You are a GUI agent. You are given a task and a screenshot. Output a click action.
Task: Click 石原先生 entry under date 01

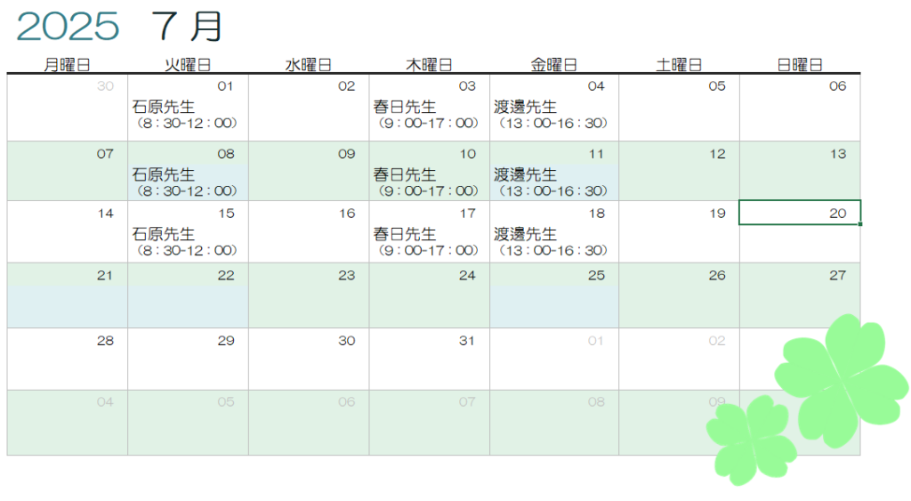164,107
